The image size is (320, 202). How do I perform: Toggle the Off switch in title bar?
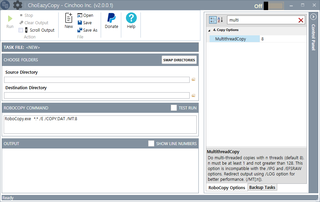(274, 6)
